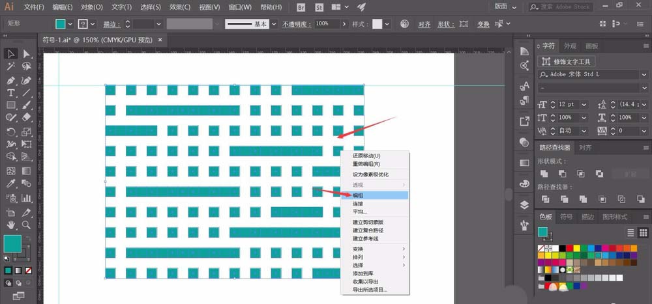Select the Direct Selection tool
Image resolution: width=652 pixels, height=304 pixels.
click(27, 54)
